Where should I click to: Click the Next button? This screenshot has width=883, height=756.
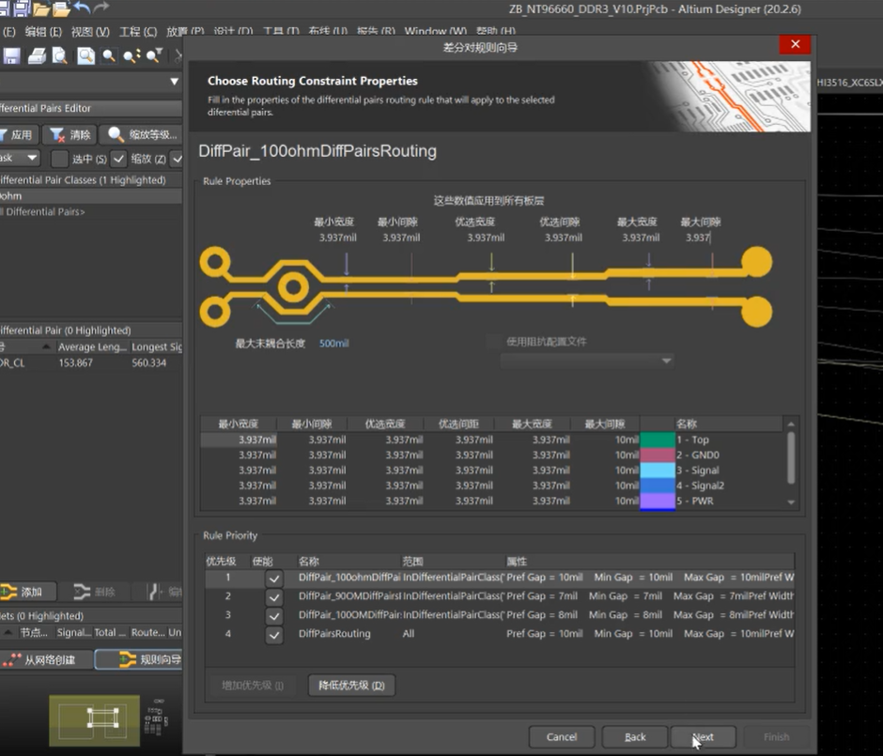(703, 736)
